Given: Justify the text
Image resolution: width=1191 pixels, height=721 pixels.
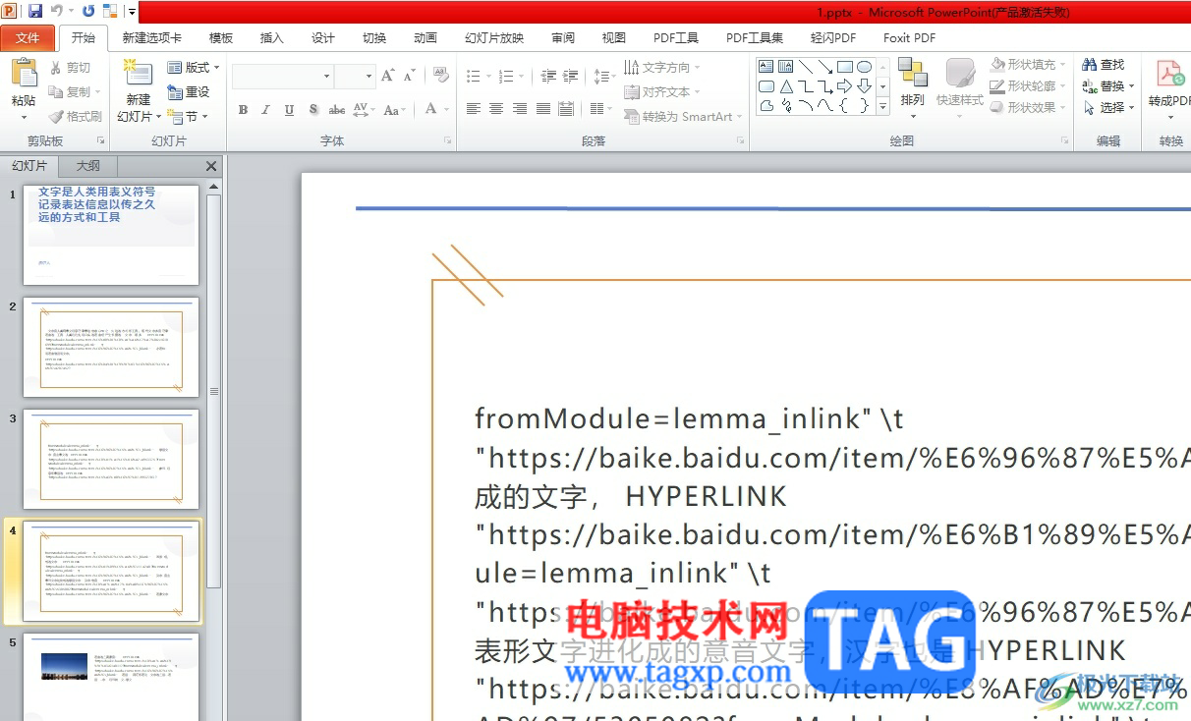Looking at the screenshot, I should (543, 109).
